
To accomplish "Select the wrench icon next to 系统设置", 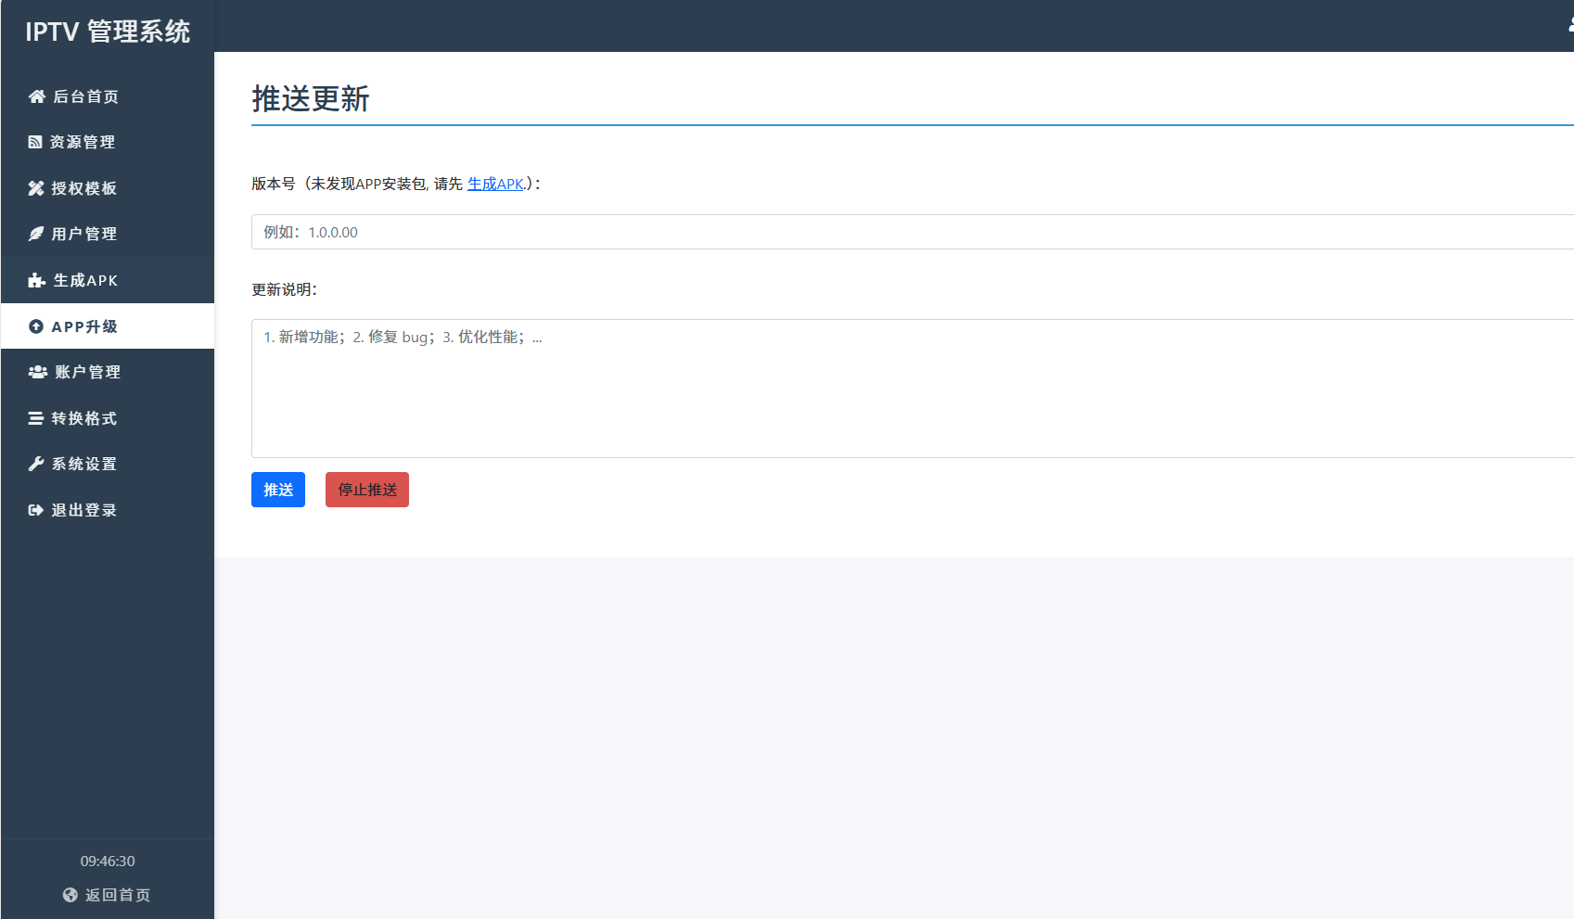I will pos(35,463).
